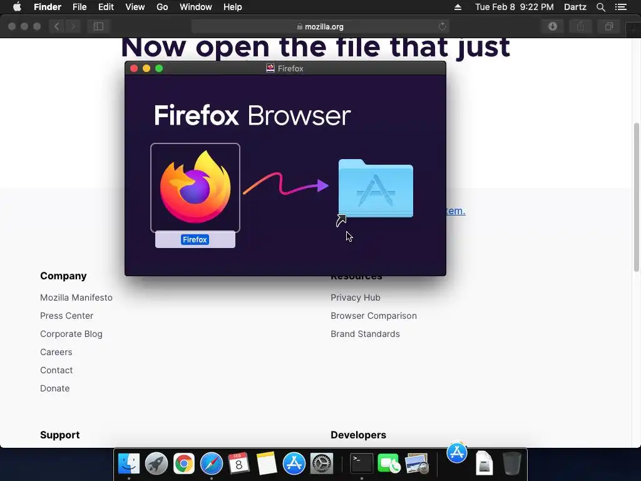Open the Brand Standards link
641x481 pixels.
365,334
